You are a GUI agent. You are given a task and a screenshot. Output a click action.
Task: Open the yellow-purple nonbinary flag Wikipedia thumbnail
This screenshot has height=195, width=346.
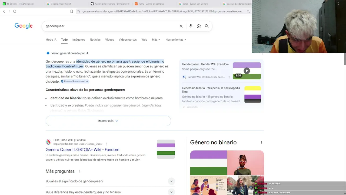pyautogui.click(x=252, y=95)
